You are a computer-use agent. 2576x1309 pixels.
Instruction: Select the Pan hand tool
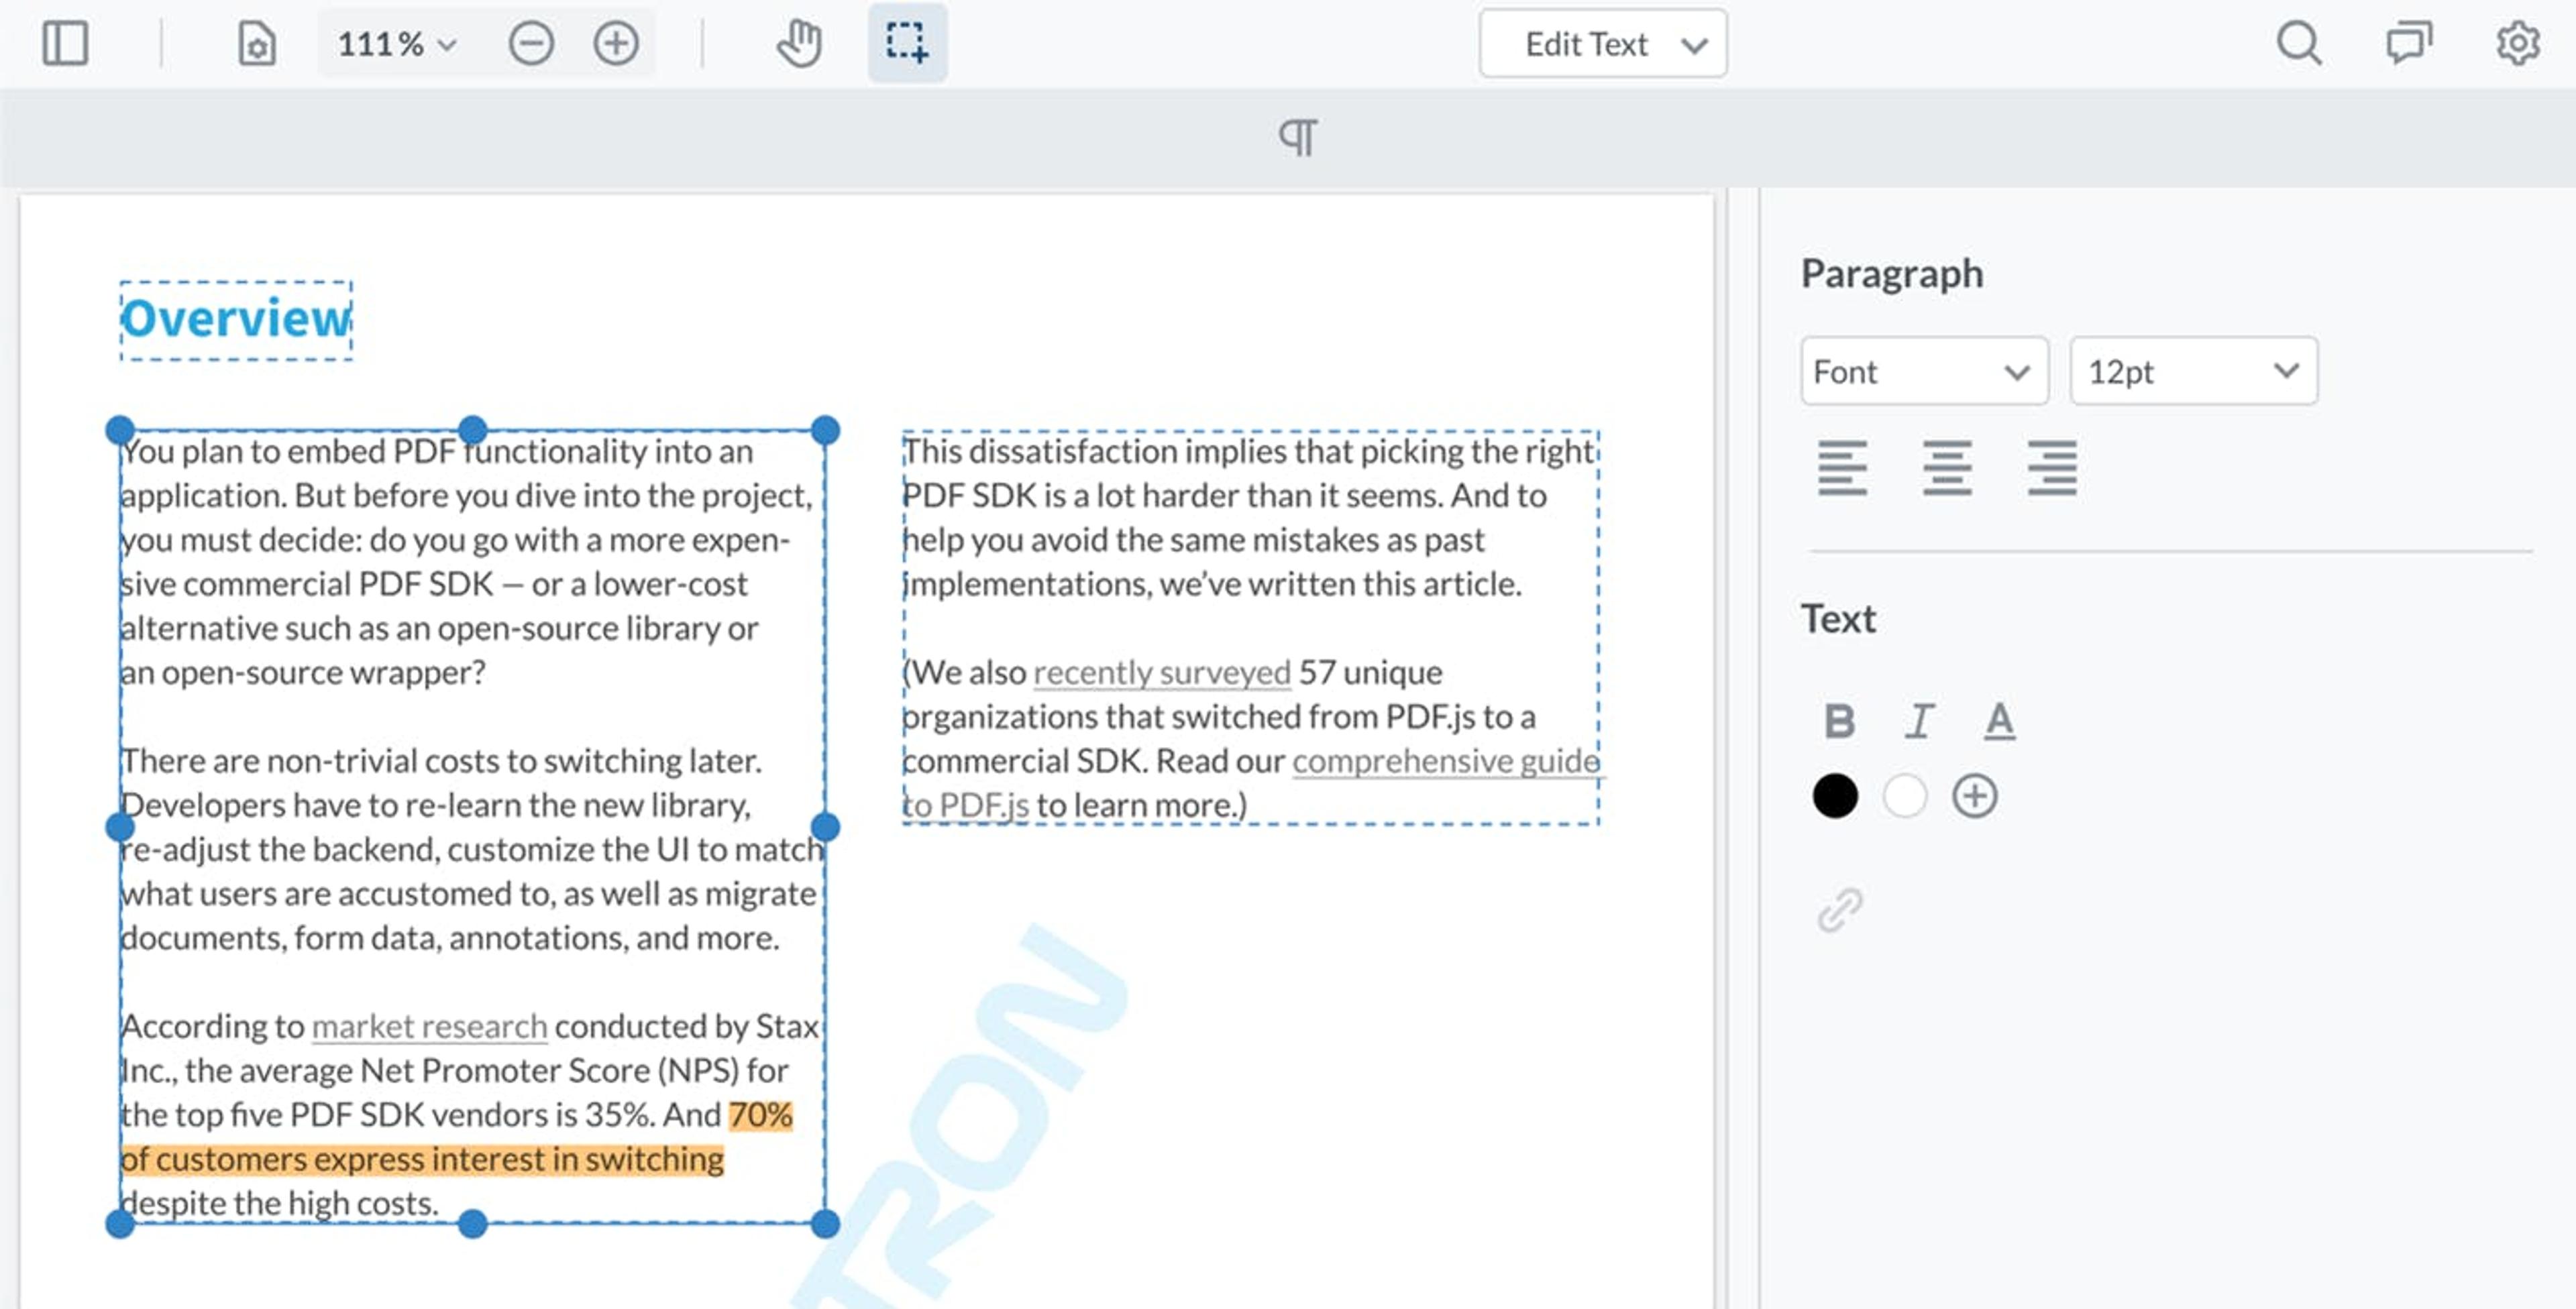[799, 44]
